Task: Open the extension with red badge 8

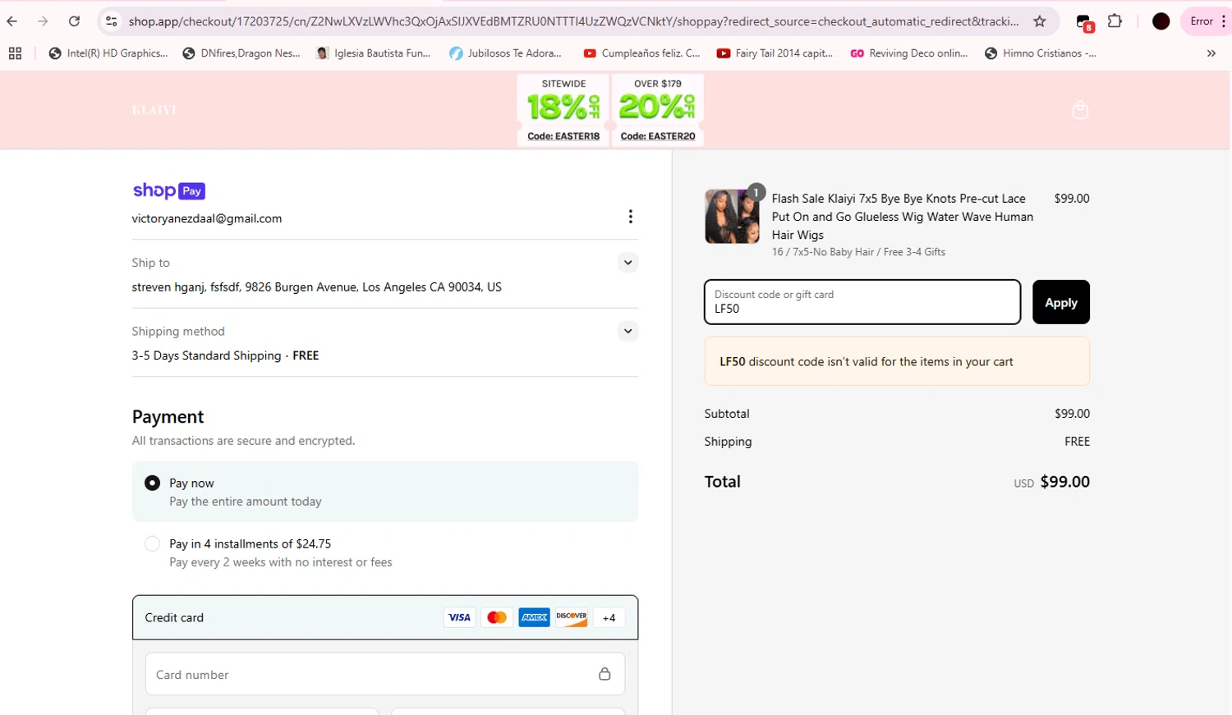Action: coord(1084,23)
